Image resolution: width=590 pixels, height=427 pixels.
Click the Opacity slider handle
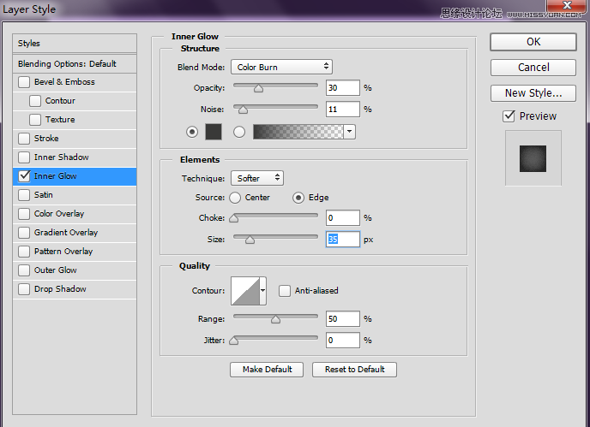tap(258, 87)
